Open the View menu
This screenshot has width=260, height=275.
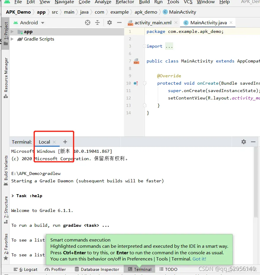(44, 2)
